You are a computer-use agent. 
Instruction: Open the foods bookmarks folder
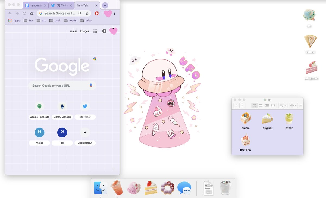[70, 20]
